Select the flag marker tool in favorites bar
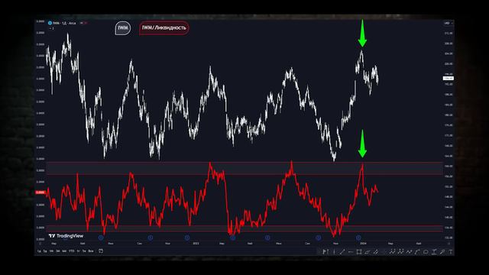489x275 pixels. click(x=325, y=251)
